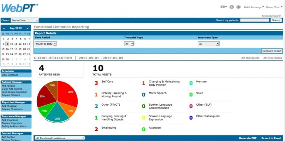Go to the next calendar month
This screenshot has width=285, height=141.
[28, 28]
